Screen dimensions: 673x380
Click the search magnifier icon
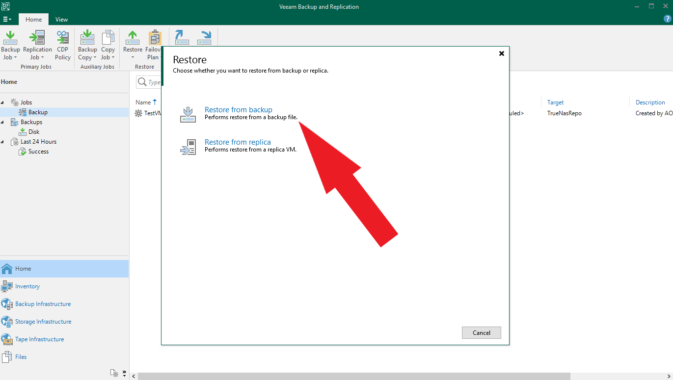[142, 82]
